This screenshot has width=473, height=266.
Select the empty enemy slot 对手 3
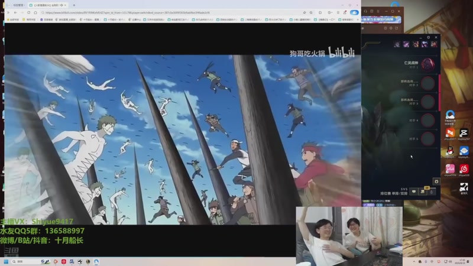coord(427,102)
